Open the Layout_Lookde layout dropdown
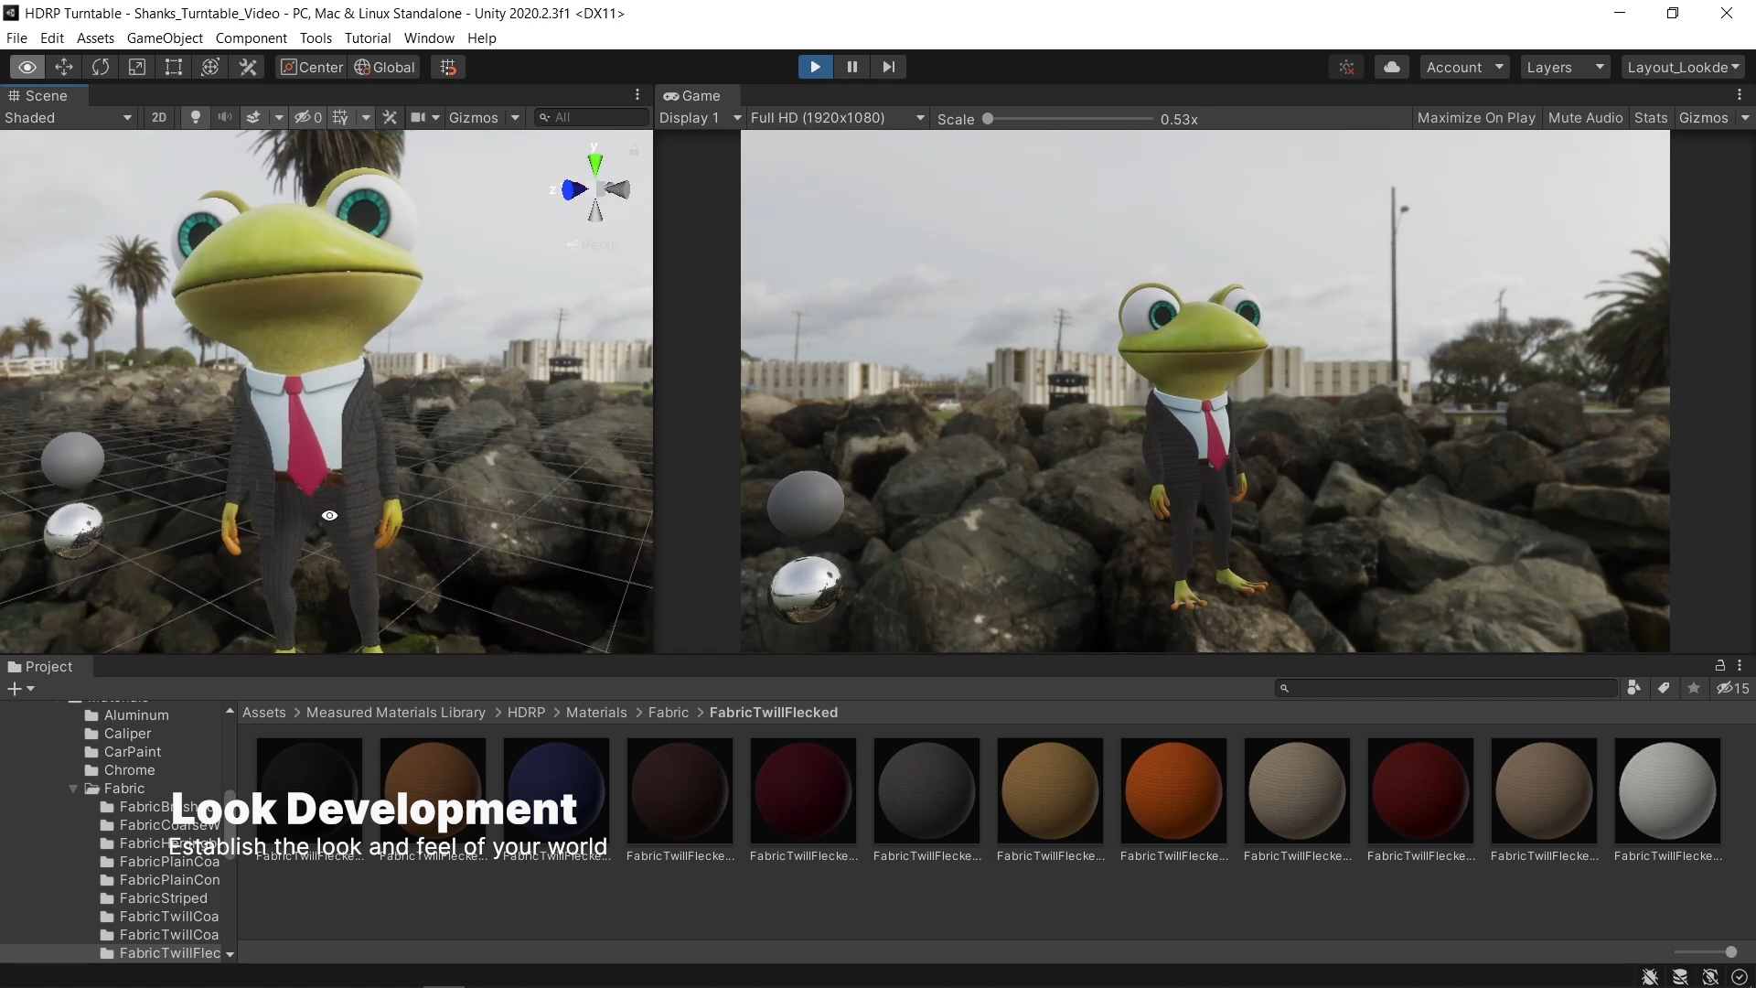The width and height of the screenshot is (1756, 988). coord(1684,67)
